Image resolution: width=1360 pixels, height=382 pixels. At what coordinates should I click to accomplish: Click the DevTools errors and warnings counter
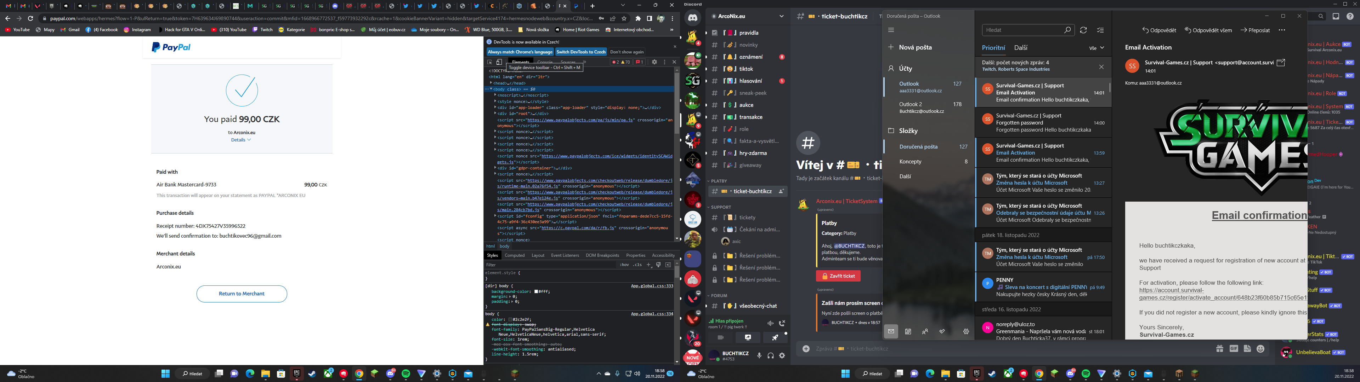[x=621, y=62]
